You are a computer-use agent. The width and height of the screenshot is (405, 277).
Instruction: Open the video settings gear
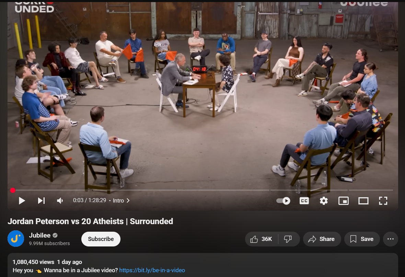(x=324, y=201)
